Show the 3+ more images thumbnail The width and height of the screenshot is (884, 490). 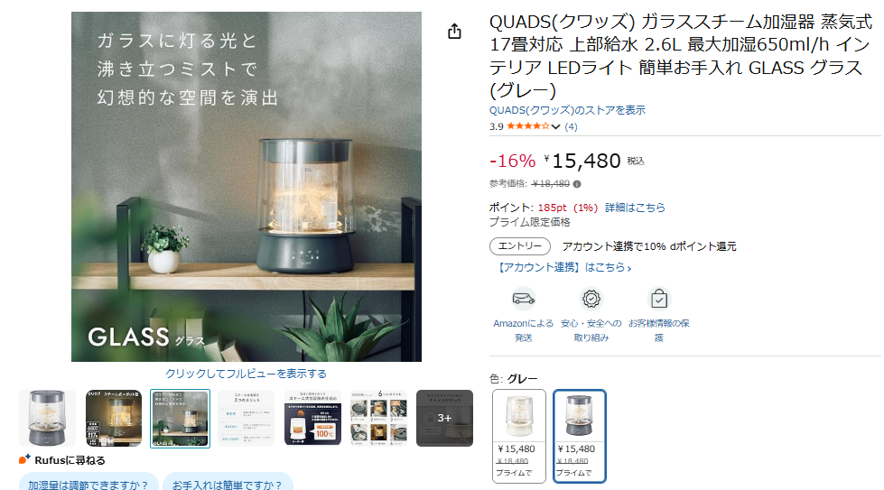445,418
